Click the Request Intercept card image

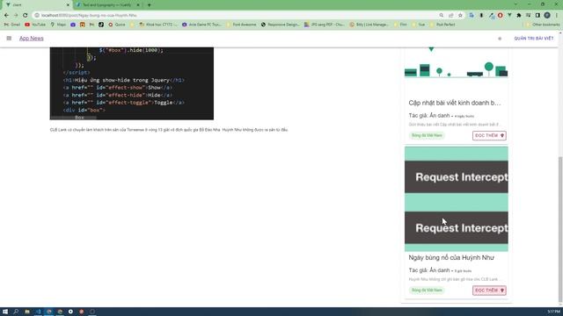pos(457,199)
